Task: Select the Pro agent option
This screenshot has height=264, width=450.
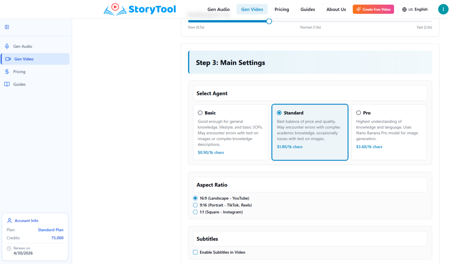Action: (358, 113)
